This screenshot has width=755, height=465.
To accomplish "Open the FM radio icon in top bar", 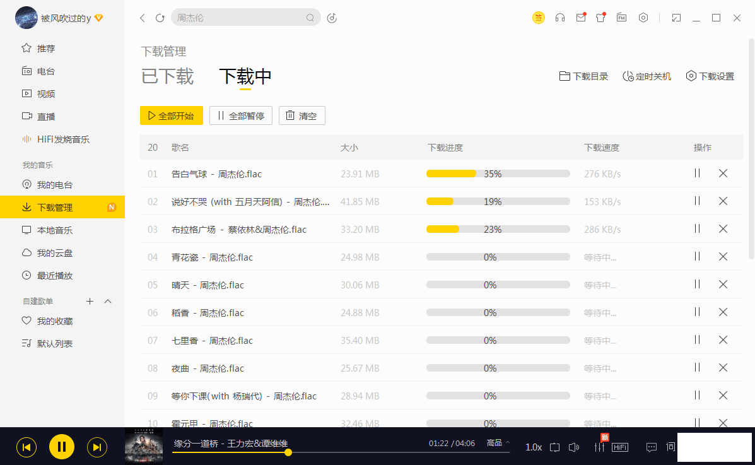I will coord(622,18).
